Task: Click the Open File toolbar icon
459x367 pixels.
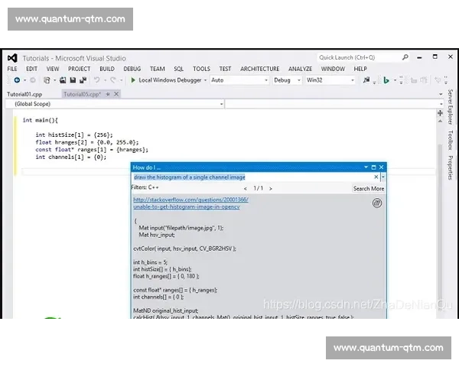Action: 63,80
